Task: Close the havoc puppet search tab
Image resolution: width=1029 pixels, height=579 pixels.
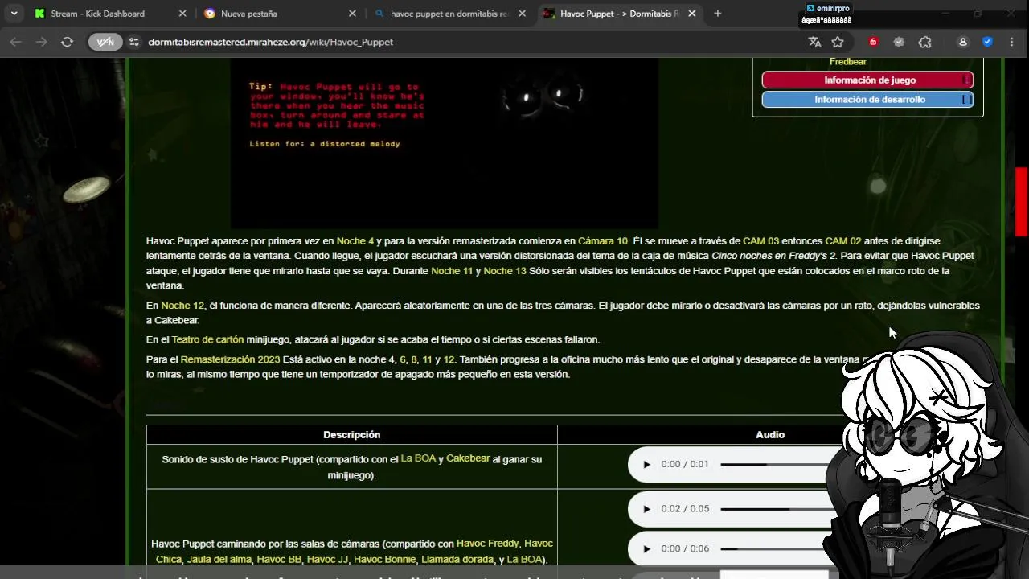Action: coord(523,14)
